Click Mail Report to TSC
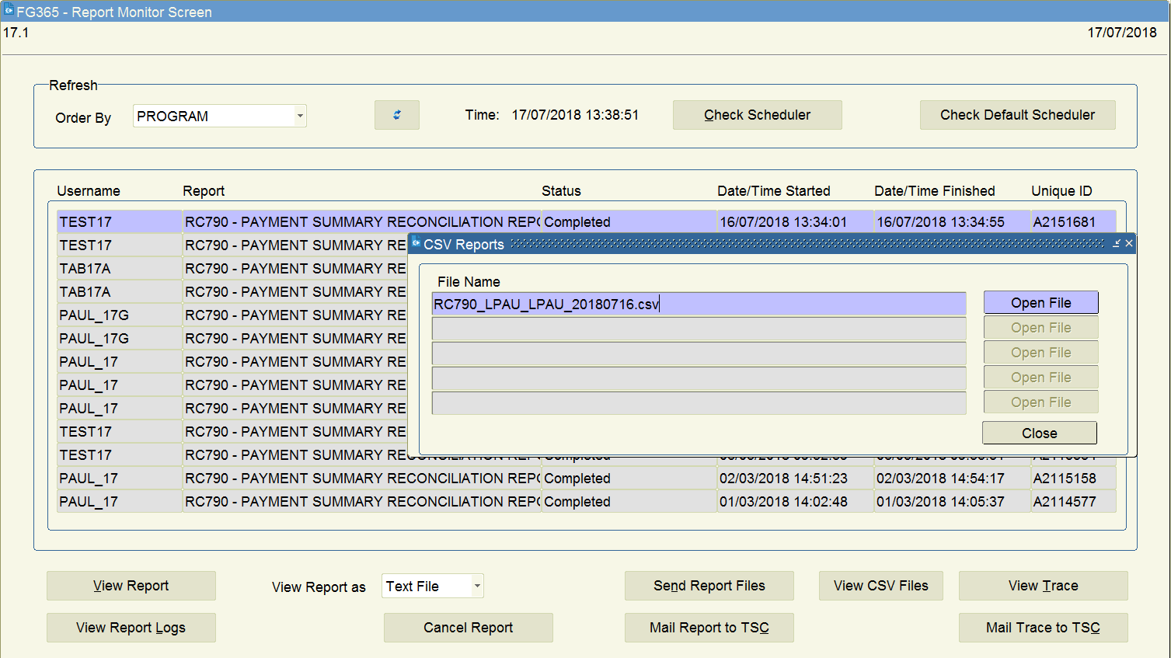 709,628
